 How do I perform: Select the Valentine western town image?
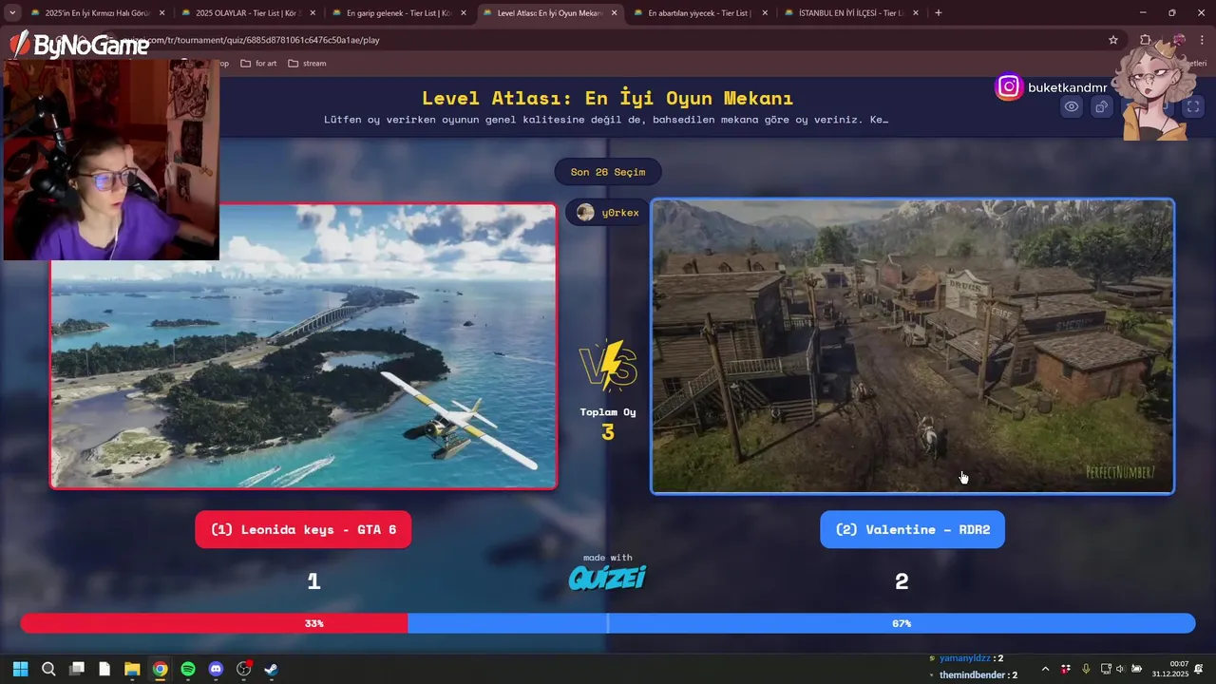coord(912,346)
